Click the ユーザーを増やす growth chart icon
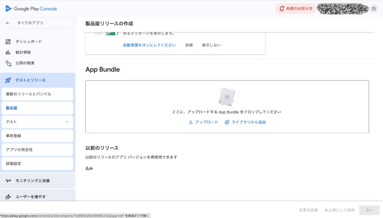Image resolution: width=383 pixels, height=218 pixels. point(8,197)
